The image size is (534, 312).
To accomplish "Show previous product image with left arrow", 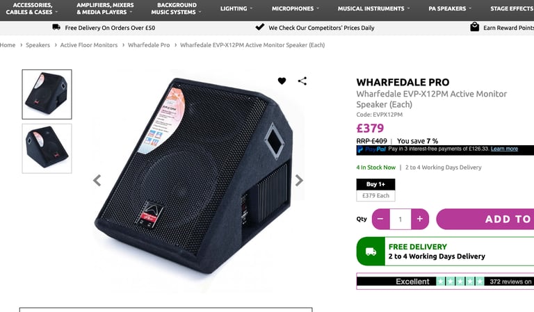I will click(97, 181).
